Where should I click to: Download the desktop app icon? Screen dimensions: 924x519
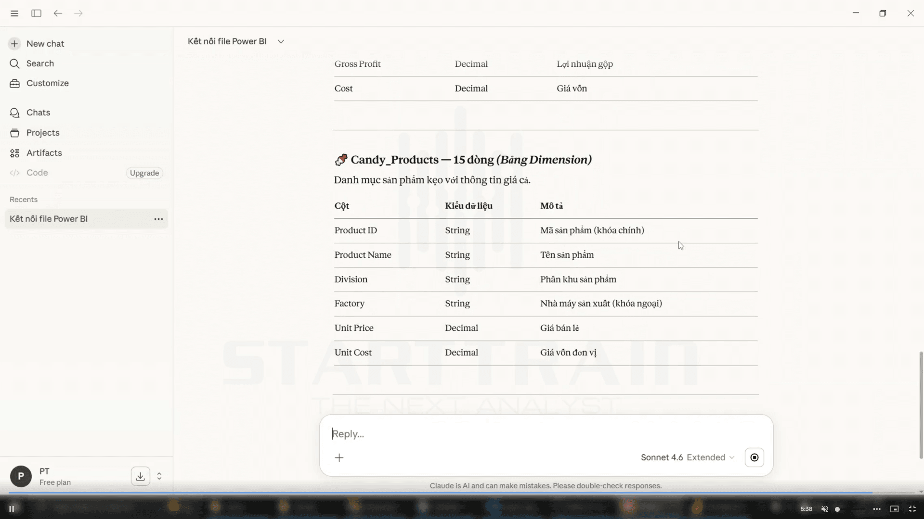pyautogui.click(x=140, y=476)
